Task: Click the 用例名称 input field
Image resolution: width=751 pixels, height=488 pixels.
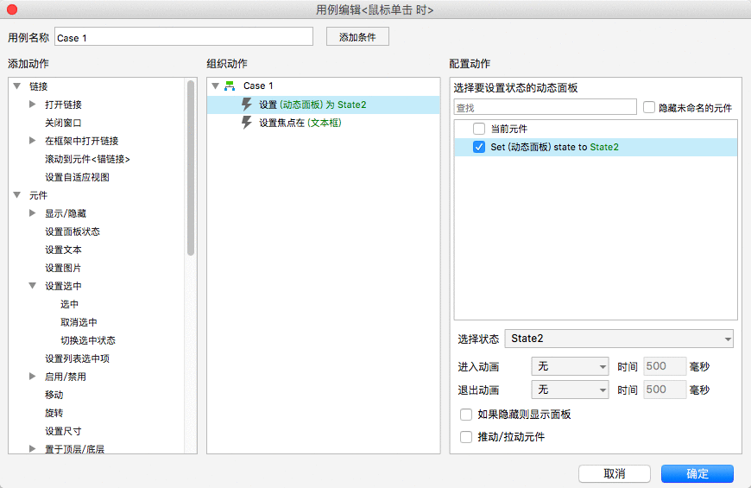Action: [184, 37]
